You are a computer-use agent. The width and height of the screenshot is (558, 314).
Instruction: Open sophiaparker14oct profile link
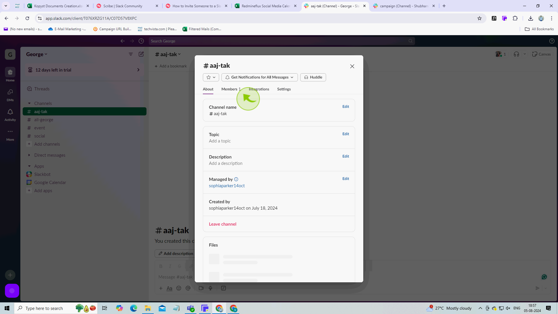tap(227, 186)
